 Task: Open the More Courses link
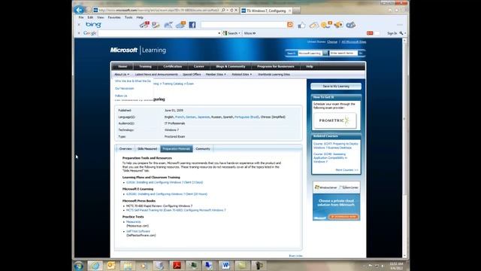coord(346,170)
